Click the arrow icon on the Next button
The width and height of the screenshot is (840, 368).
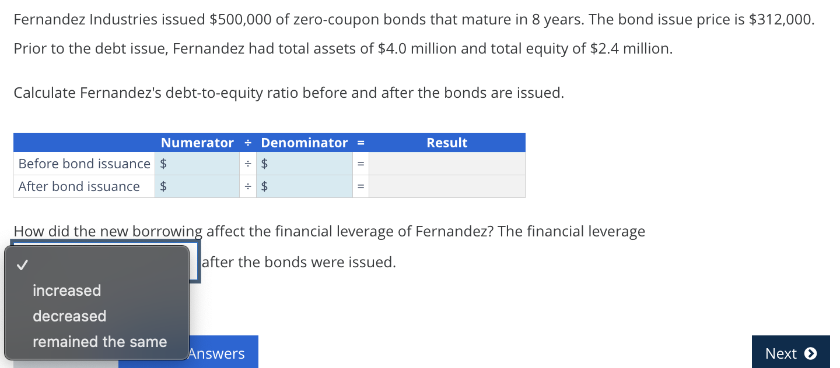[x=811, y=353]
